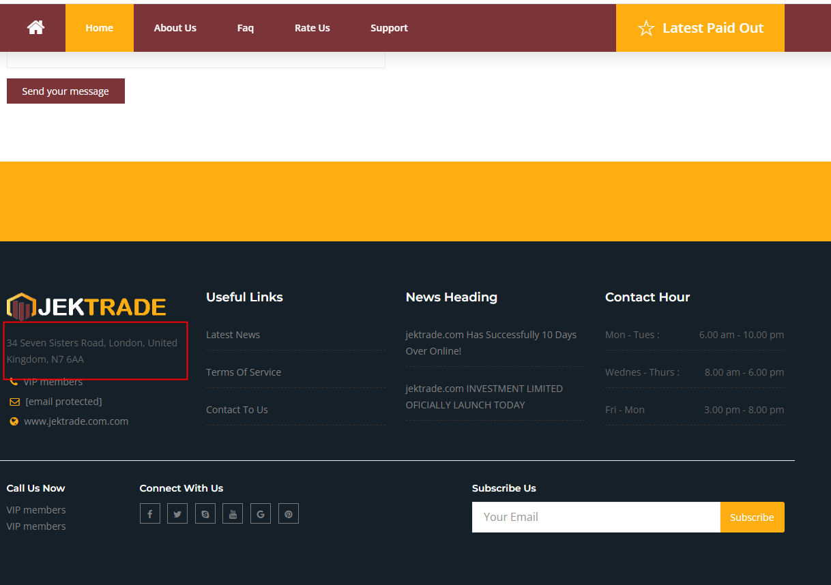The image size is (831, 585).
Task: Open the Facebook social icon
Action: click(x=150, y=513)
